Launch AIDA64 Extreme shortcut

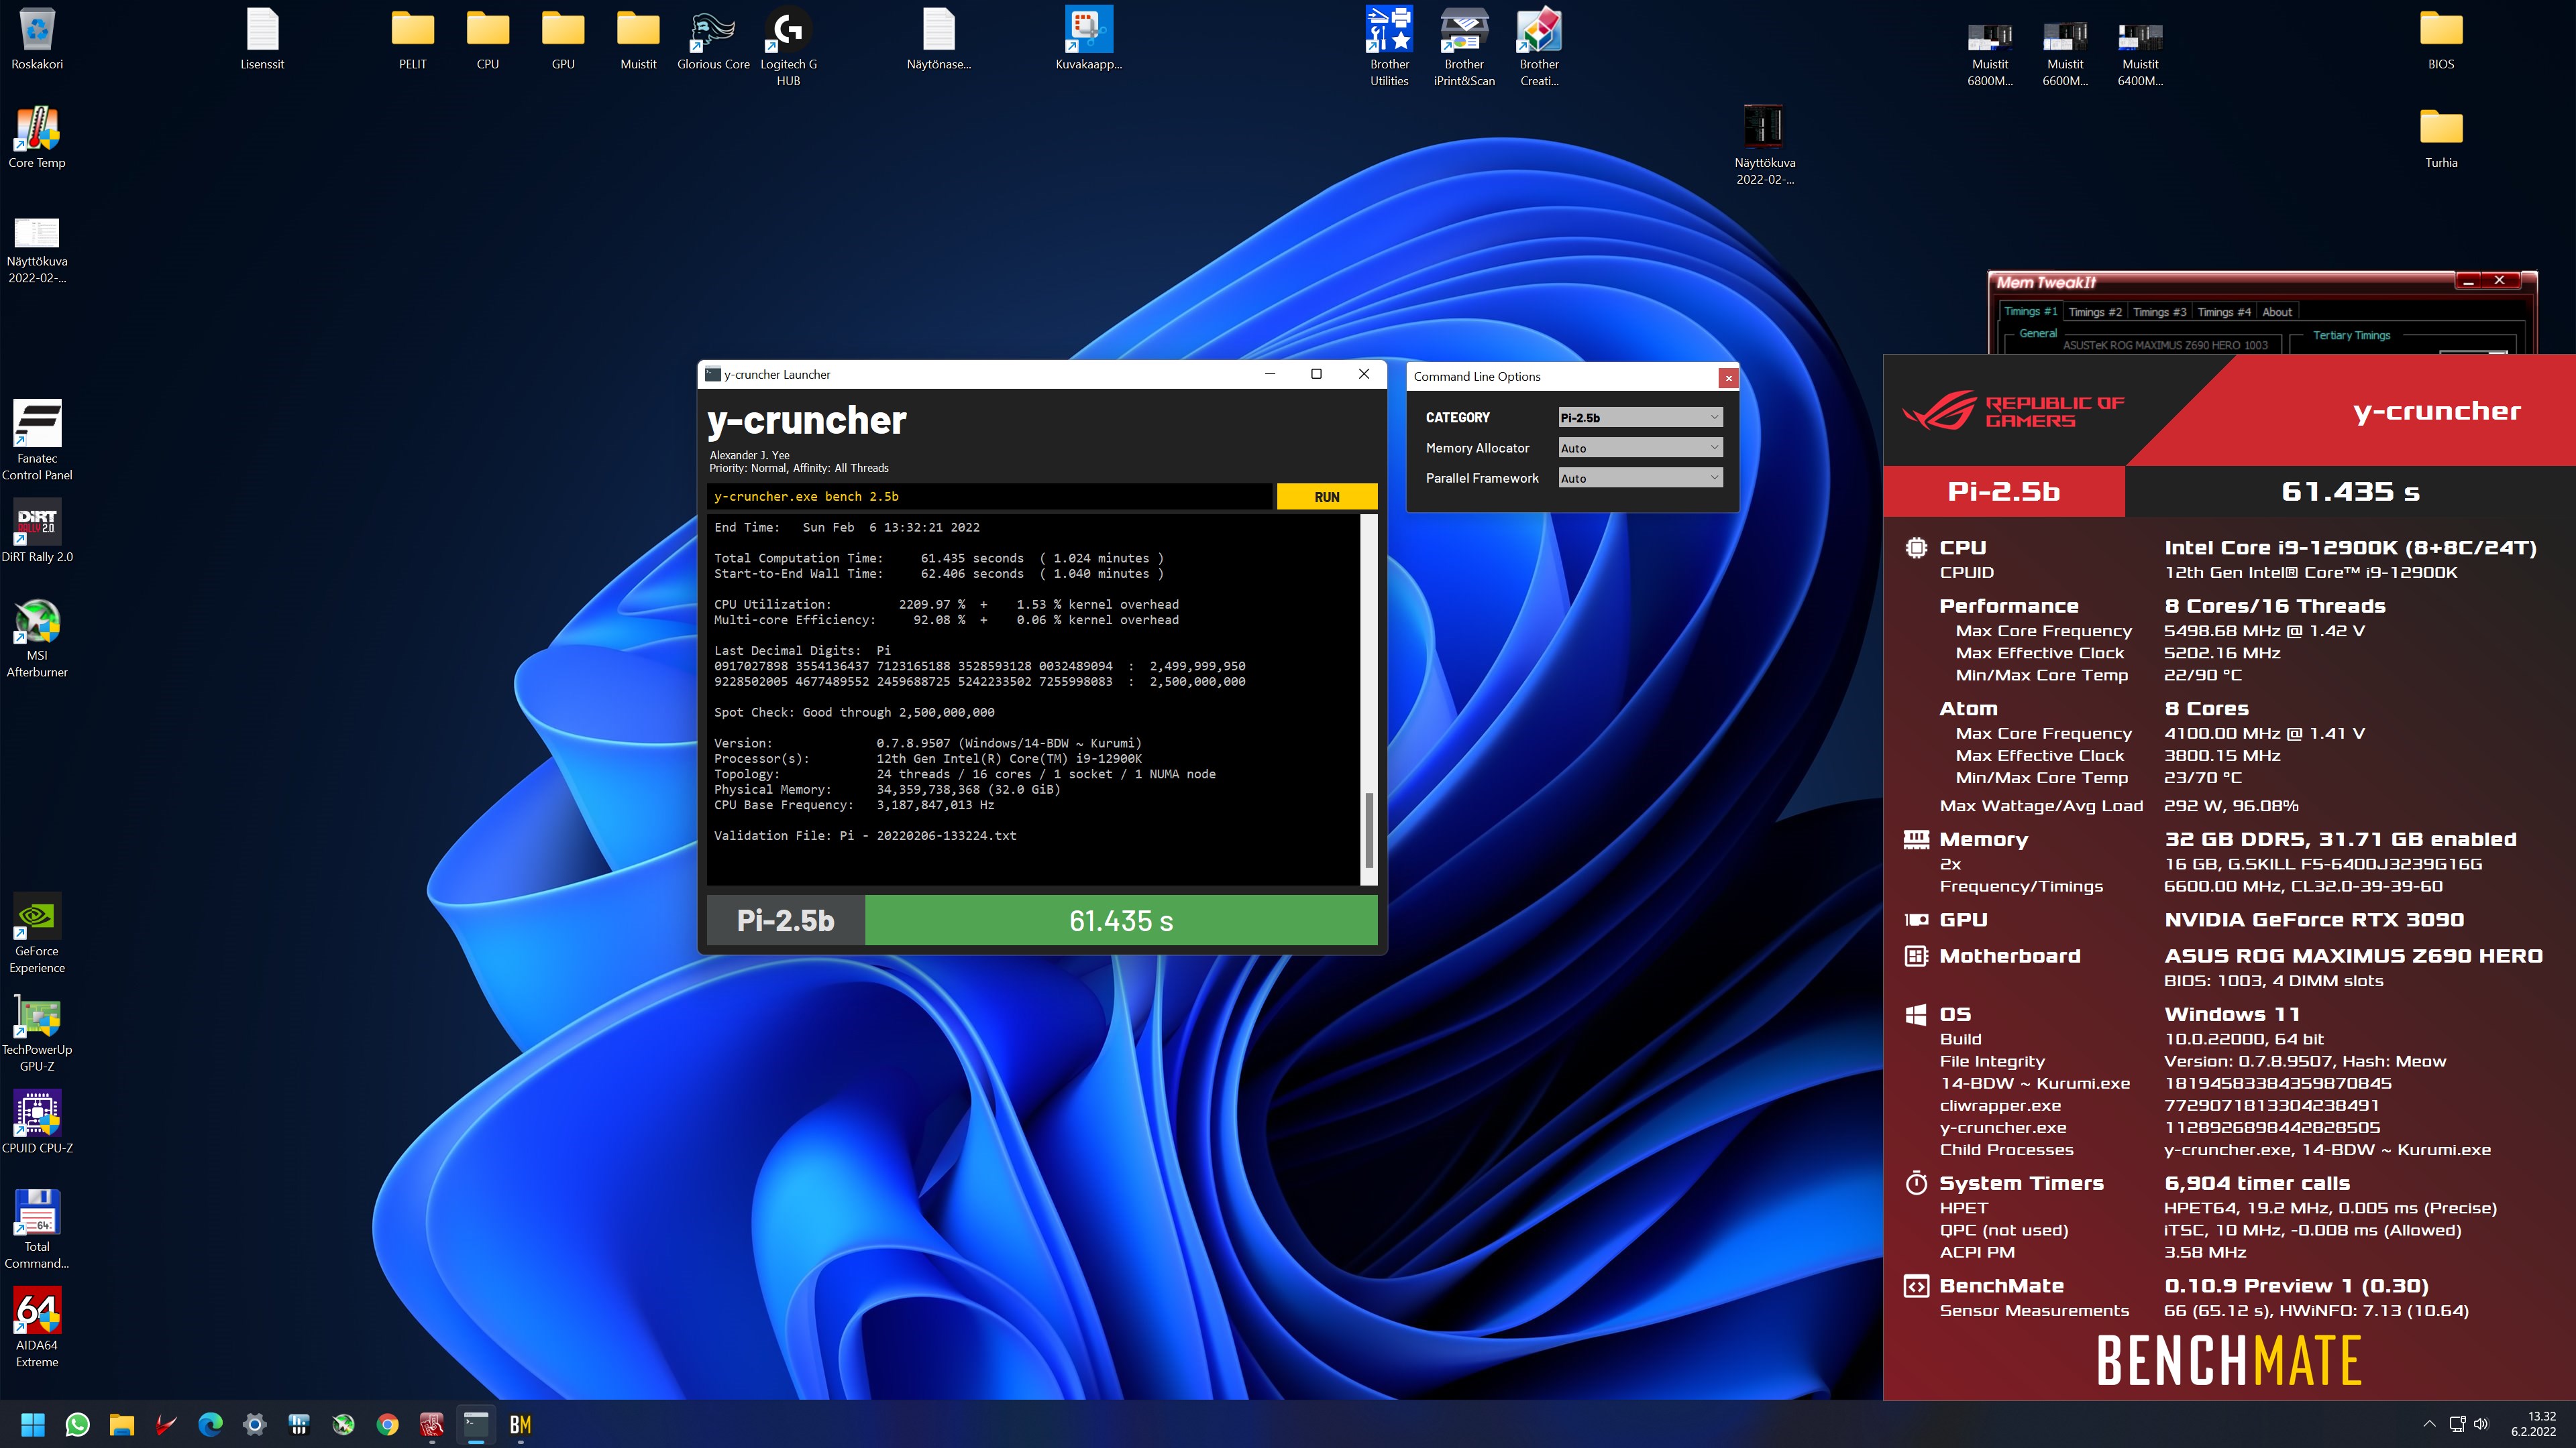37,1327
